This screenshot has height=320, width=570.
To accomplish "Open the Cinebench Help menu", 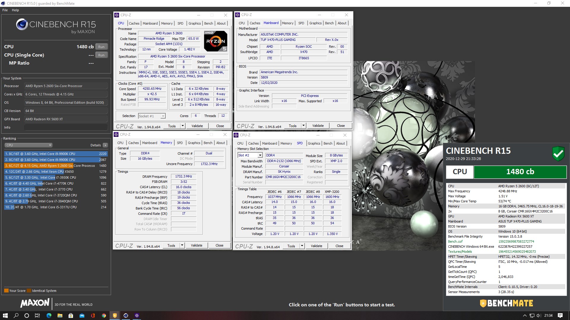I will (x=15, y=10).
